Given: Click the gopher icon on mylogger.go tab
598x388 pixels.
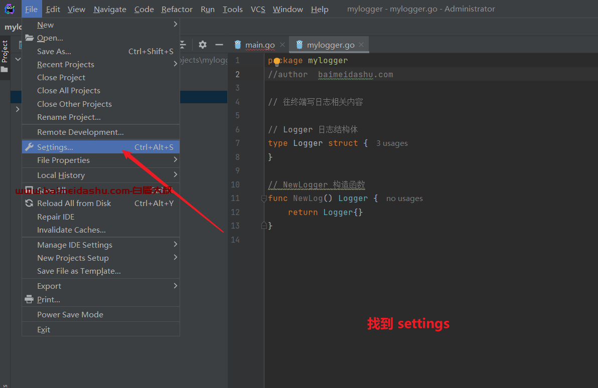Looking at the screenshot, I should pos(300,45).
